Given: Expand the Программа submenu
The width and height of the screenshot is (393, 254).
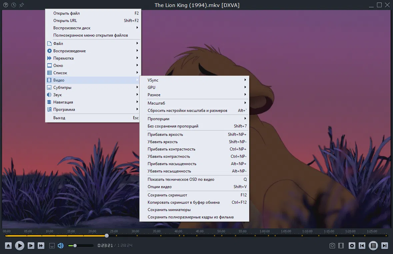Looking at the screenshot, I should point(93,110).
